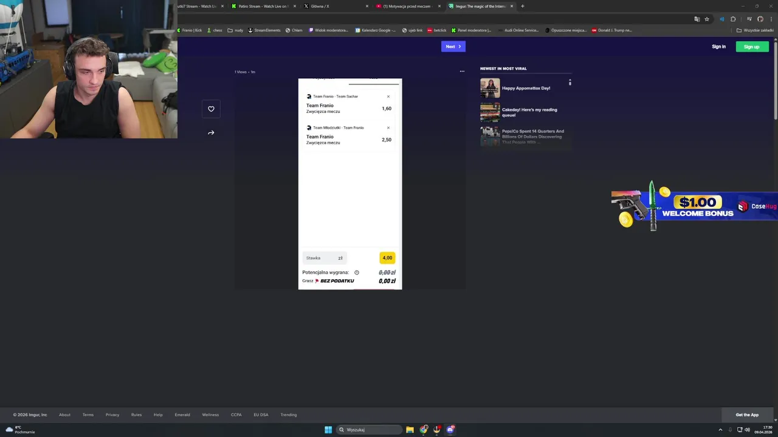Click the Privacy footer link

point(112,415)
